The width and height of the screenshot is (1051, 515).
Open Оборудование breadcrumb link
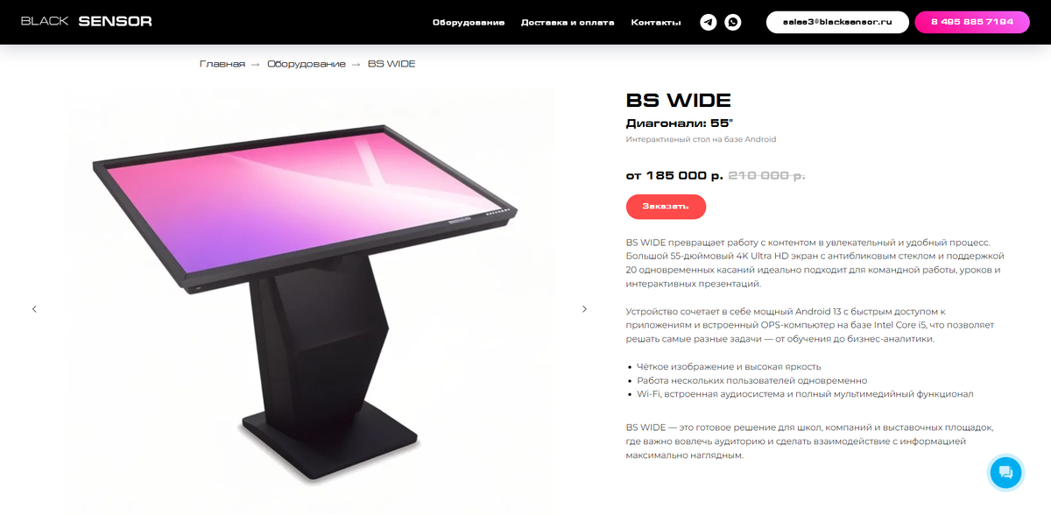coord(307,64)
